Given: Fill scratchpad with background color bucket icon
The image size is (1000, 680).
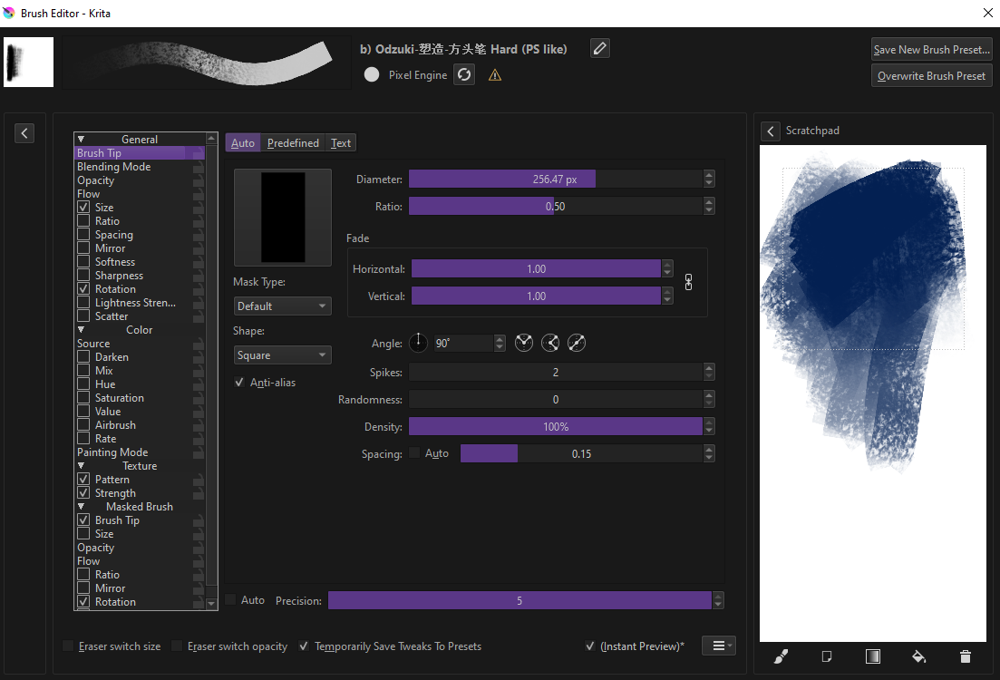Looking at the screenshot, I should click(x=918, y=656).
